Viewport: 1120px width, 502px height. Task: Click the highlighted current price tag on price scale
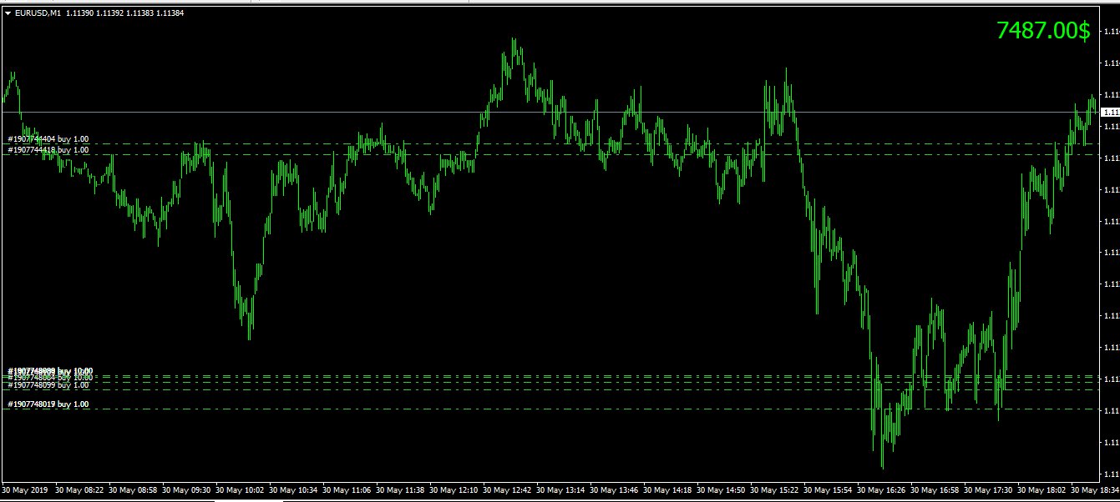[x=1111, y=112]
